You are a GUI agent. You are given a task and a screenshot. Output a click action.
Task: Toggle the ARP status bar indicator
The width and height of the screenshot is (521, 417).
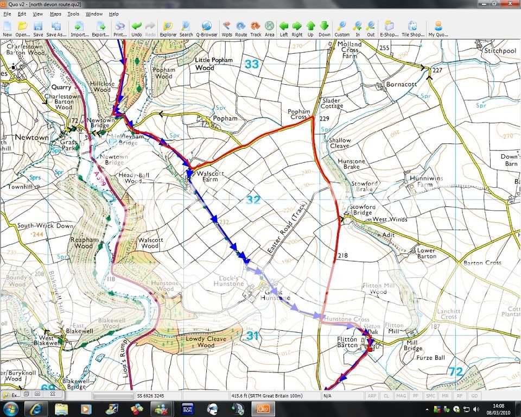(x=372, y=396)
